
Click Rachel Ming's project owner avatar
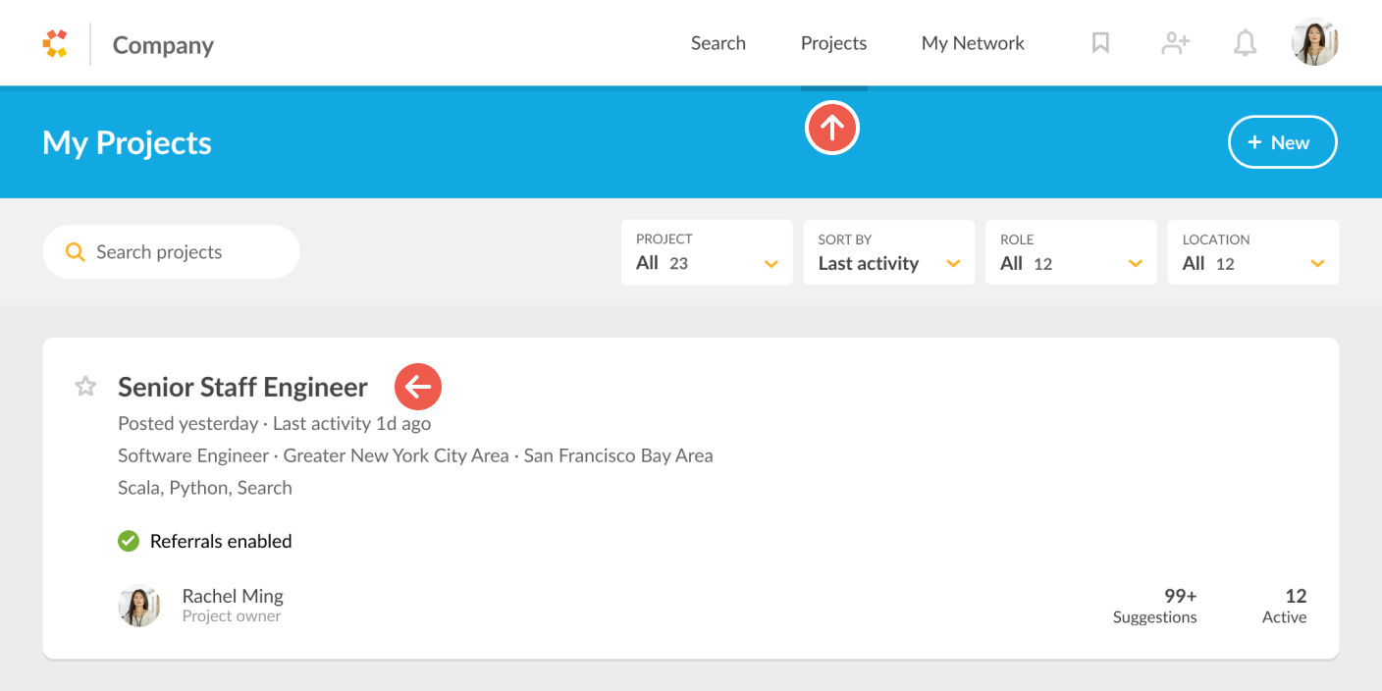(x=139, y=605)
